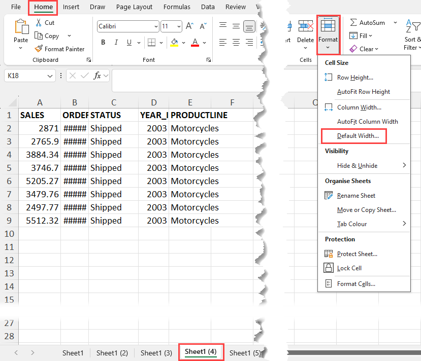
Task: Click the Insert Function fx icon
Action: [98, 76]
